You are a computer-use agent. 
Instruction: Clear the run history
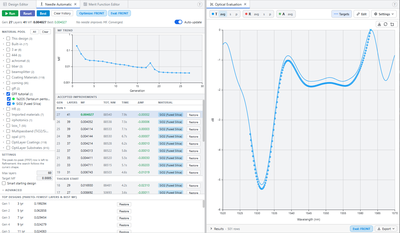click(x=63, y=13)
